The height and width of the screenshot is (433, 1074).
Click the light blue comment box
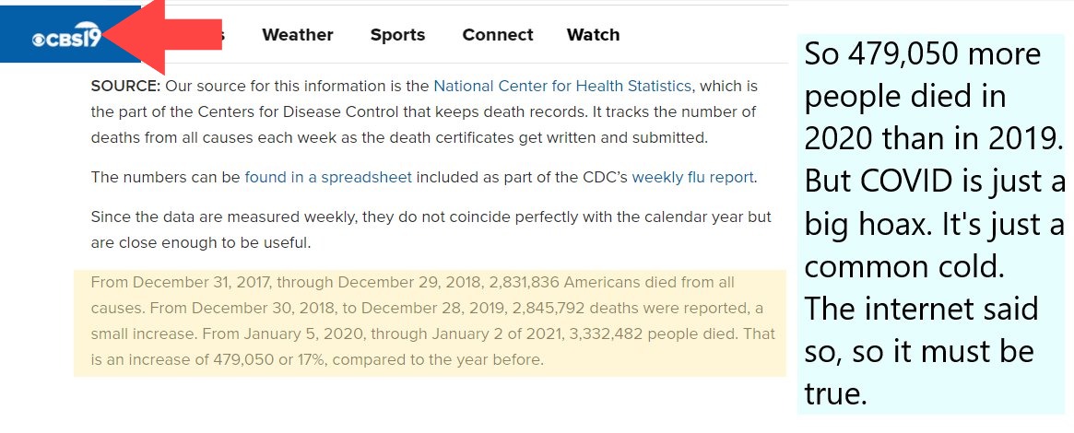(x=931, y=225)
